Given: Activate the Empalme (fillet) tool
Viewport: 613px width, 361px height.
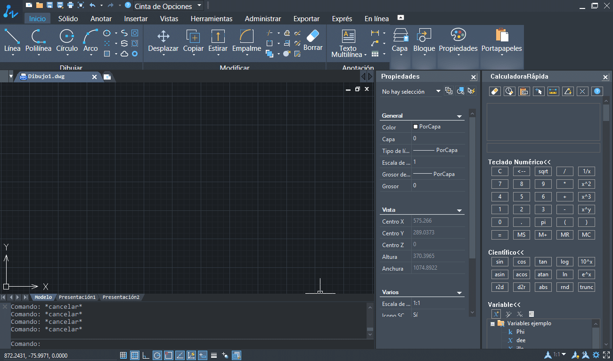Looking at the screenshot, I should click(x=246, y=40).
